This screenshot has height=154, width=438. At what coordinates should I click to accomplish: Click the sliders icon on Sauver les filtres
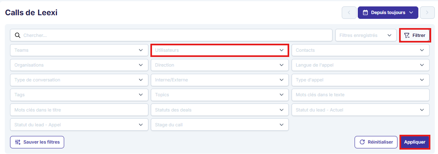18,142
